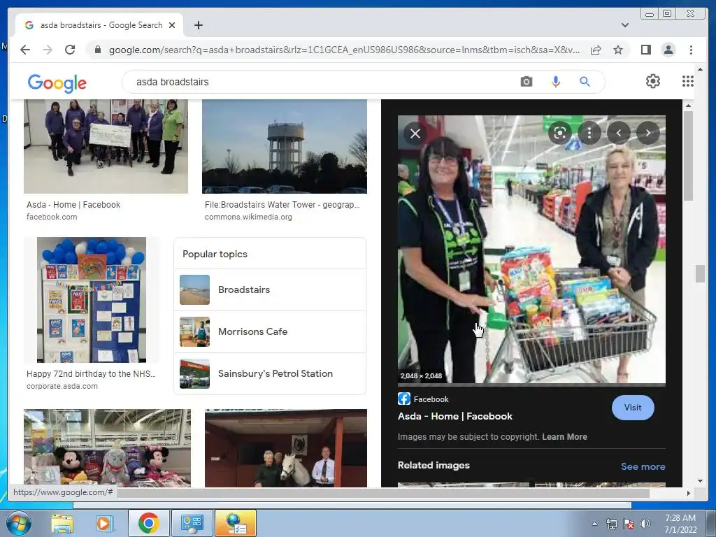
Task: Click the taskbar clock 7:28 AM
Action: 680,524
